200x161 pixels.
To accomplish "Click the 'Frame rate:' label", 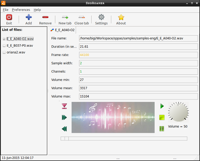I will 60,55.
